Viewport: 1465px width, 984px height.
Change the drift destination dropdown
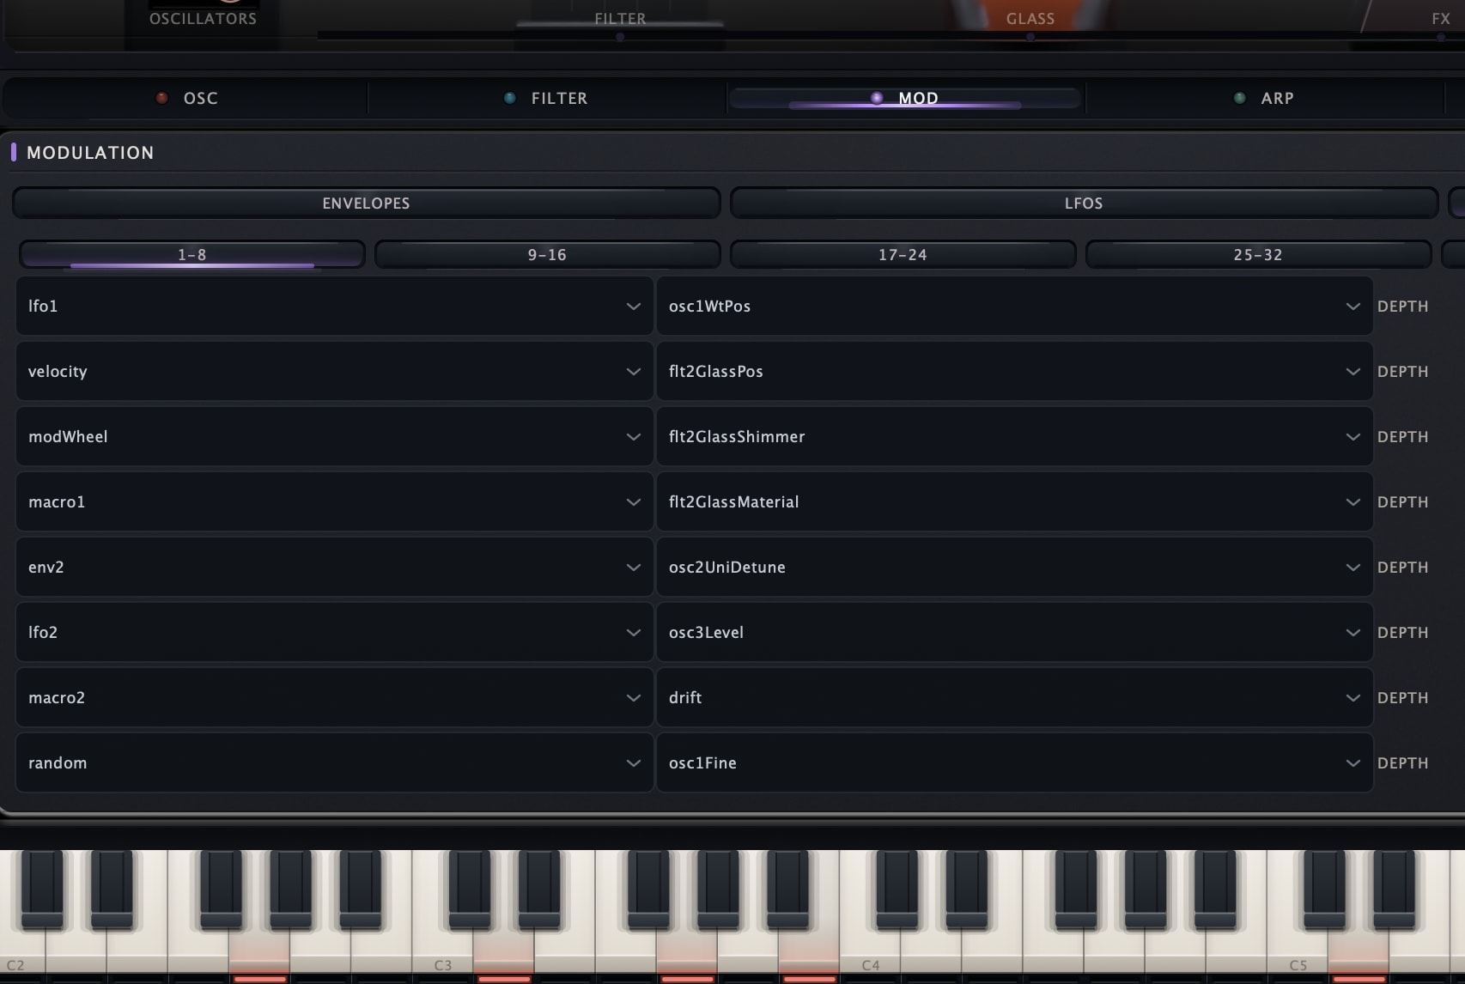click(x=1014, y=698)
